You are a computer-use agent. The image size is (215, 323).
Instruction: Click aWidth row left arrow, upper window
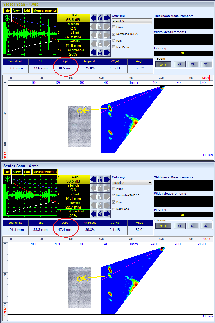pos(93,44)
